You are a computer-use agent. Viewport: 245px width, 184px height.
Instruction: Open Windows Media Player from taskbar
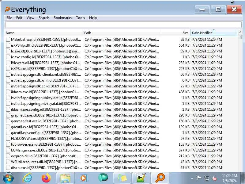pos(84,178)
